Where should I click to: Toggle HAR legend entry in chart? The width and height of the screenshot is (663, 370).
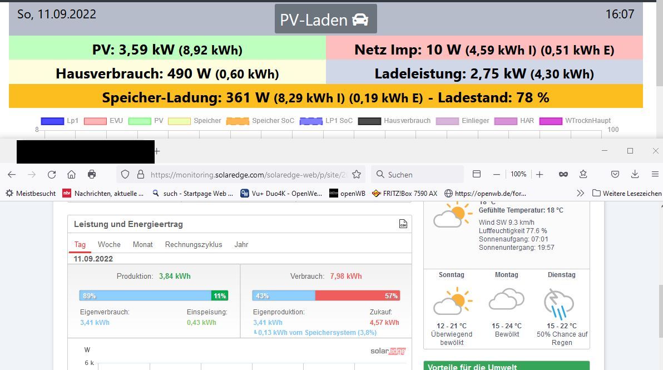[x=514, y=121]
